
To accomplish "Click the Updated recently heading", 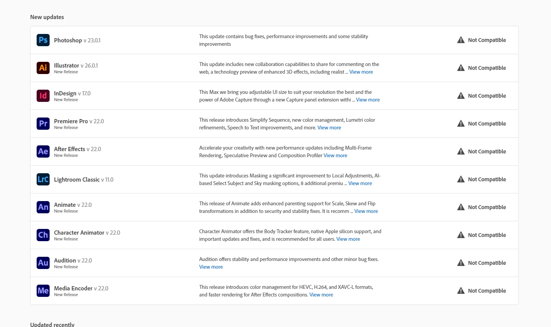I will [52, 325].
